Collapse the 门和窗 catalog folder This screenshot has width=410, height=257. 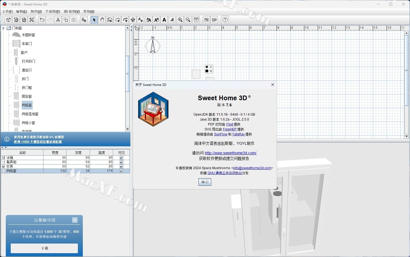pyautogui.click(x=3, y=28)
